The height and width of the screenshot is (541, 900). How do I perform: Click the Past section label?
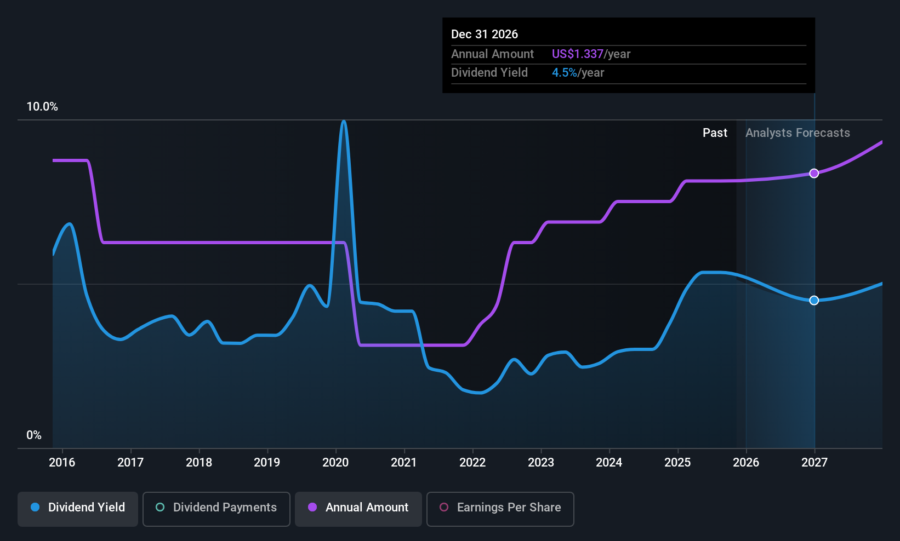(715, 133)
